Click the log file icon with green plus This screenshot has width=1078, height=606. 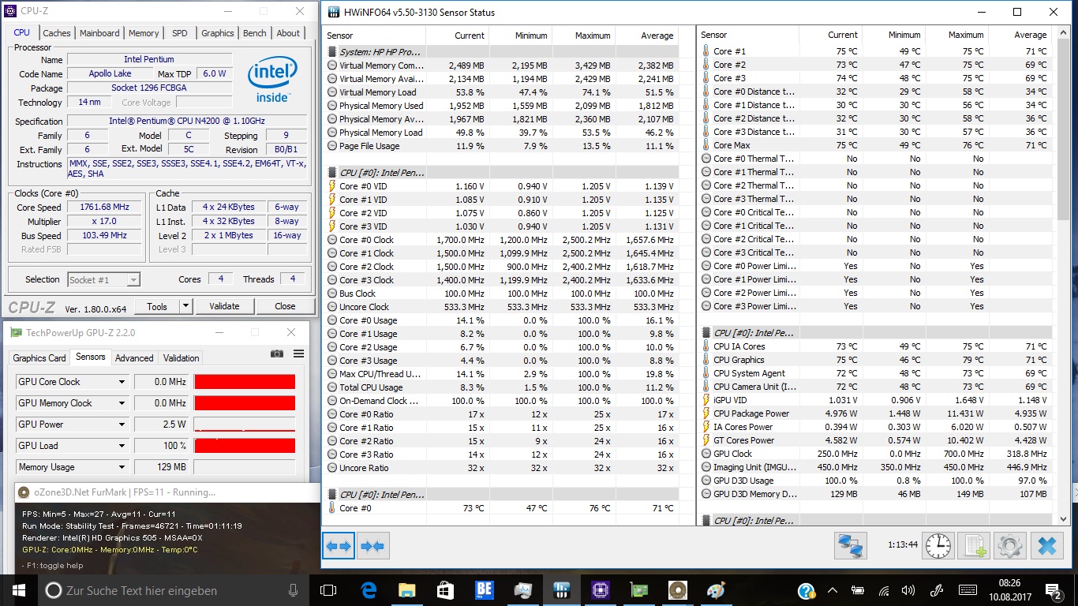point(975,545)
